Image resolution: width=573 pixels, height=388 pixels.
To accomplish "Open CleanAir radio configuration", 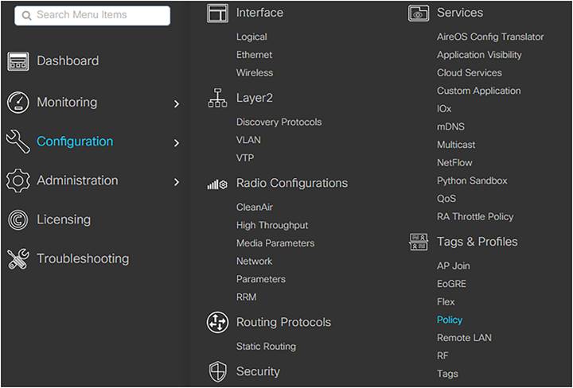I will (255, 207).
